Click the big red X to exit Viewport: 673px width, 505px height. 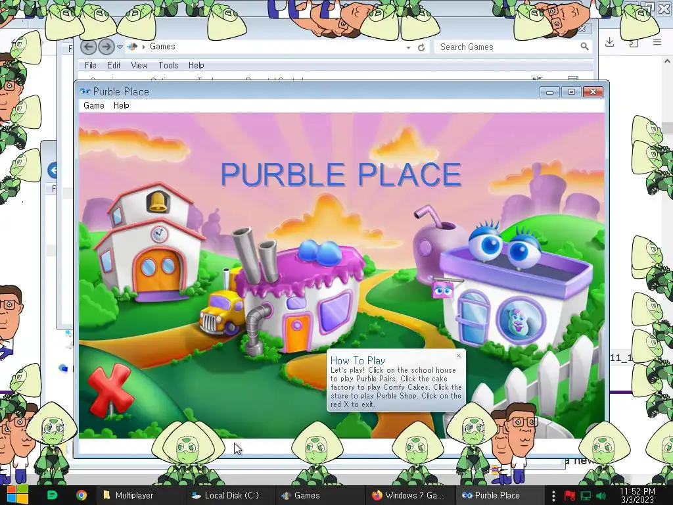[x=110, y=390]
